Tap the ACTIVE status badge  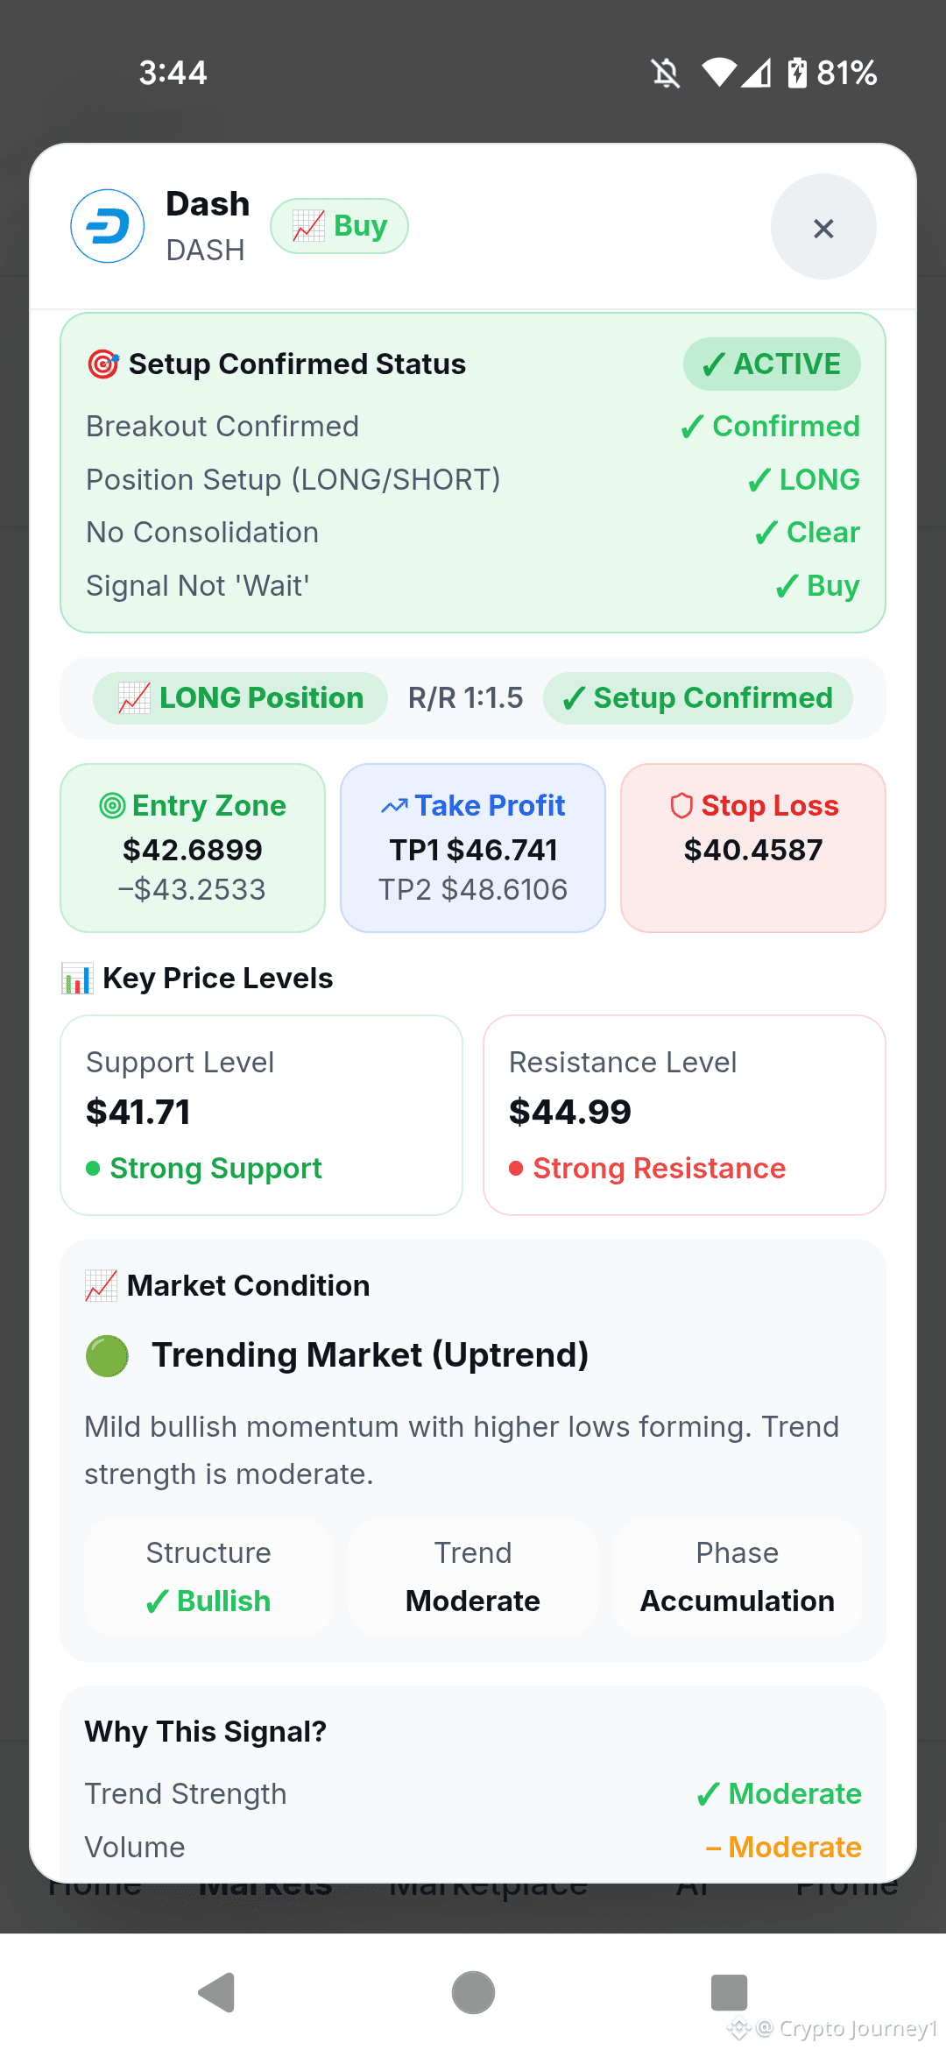[772, 364]
